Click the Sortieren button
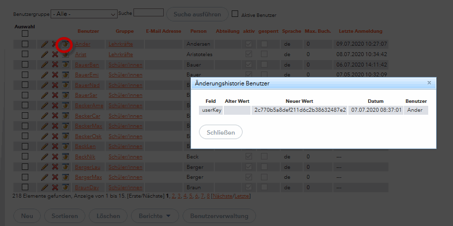 tap(65, 216)
